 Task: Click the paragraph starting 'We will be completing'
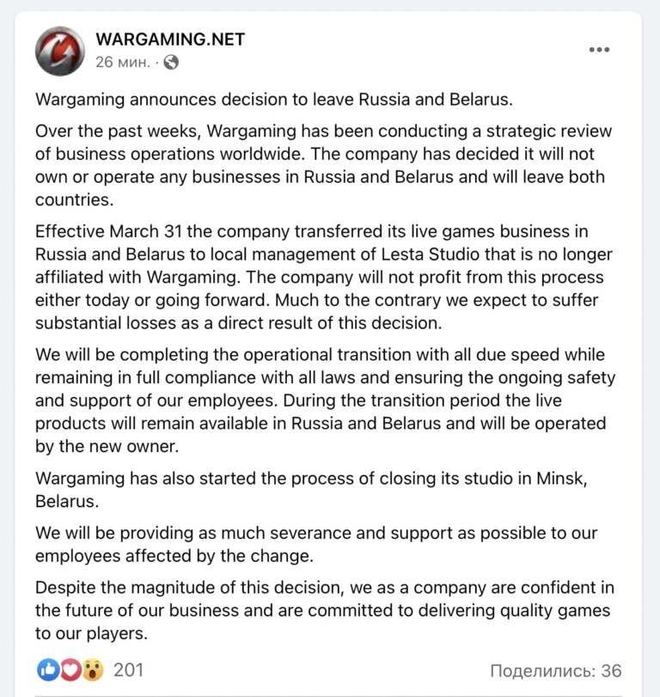point(325,400)
